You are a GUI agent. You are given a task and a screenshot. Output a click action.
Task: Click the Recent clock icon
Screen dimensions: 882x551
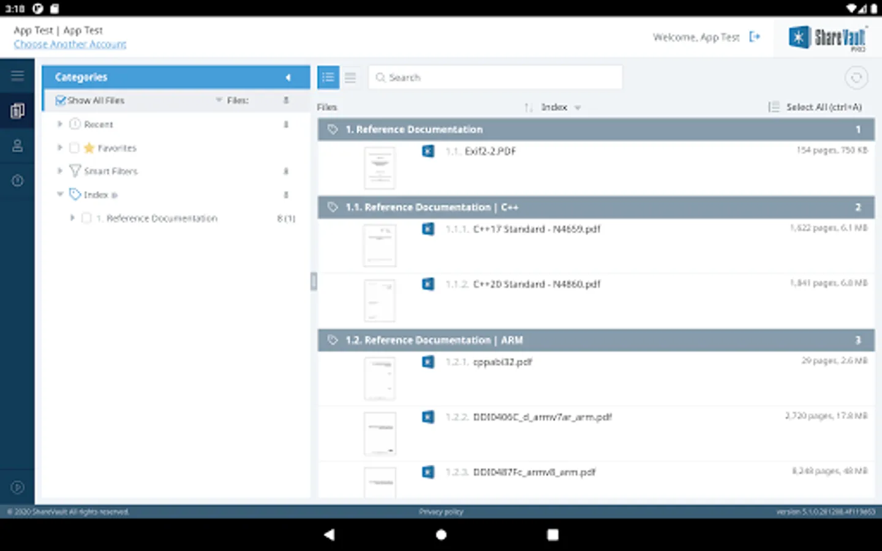coord(75,124)
